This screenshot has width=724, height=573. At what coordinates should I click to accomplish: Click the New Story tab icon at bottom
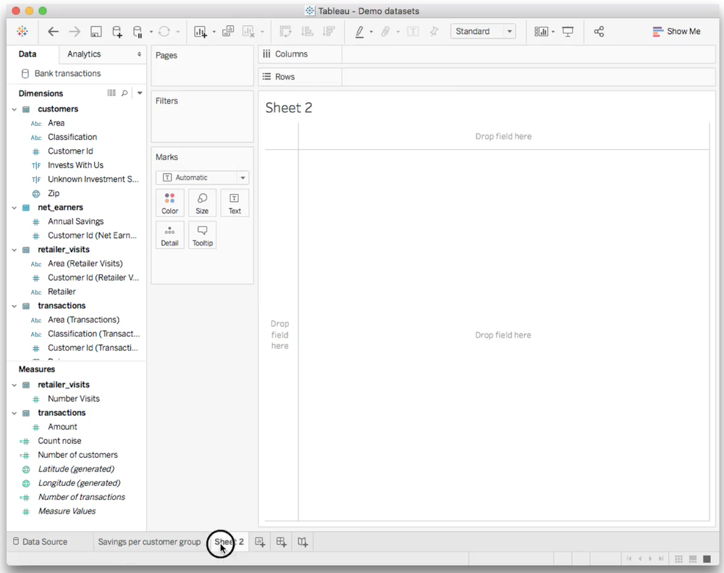tap(303, 542)
